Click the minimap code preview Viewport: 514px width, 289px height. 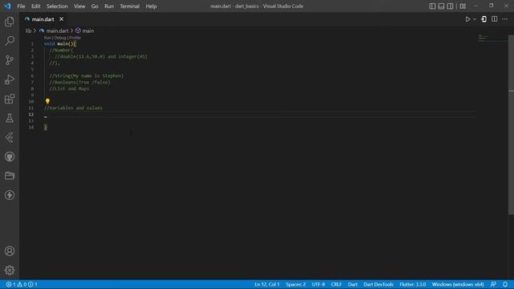tap(483, 38)
